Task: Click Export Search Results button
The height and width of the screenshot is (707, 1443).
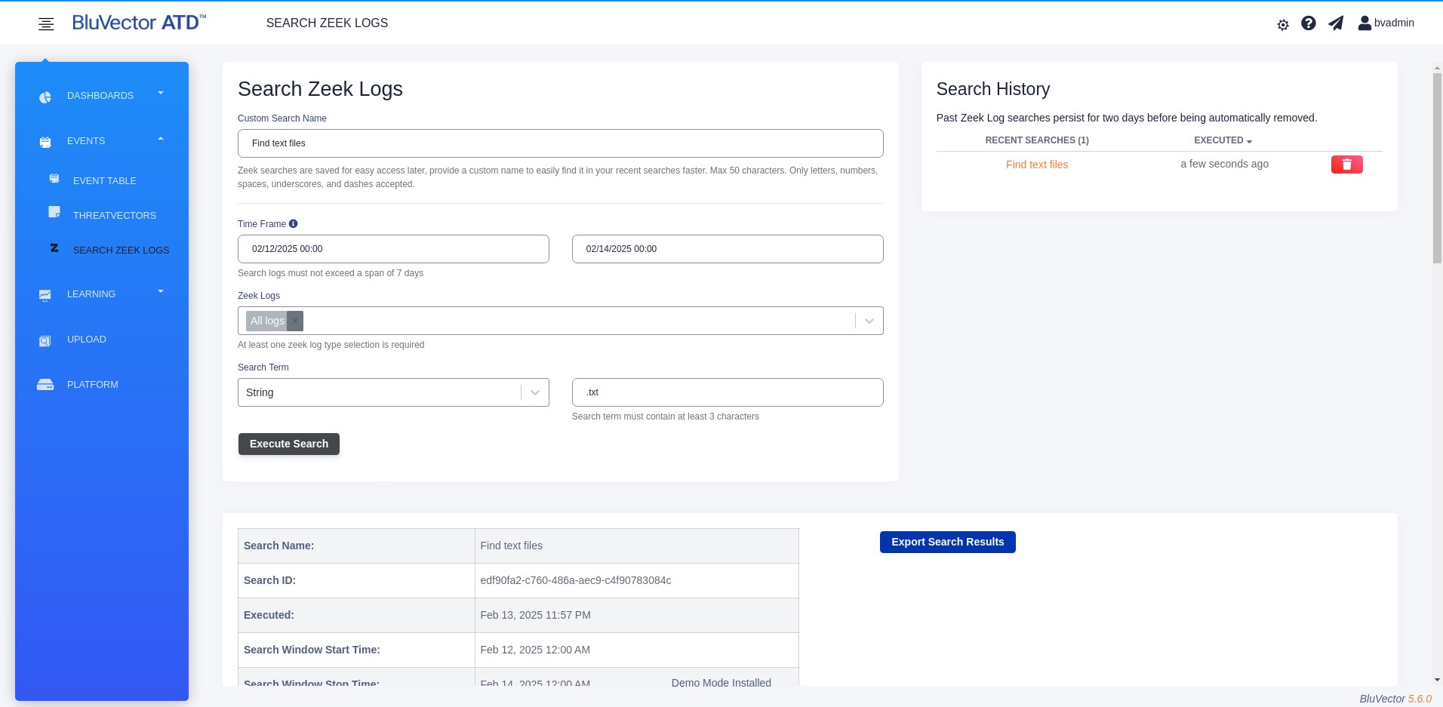Action: tap(948, 542)
